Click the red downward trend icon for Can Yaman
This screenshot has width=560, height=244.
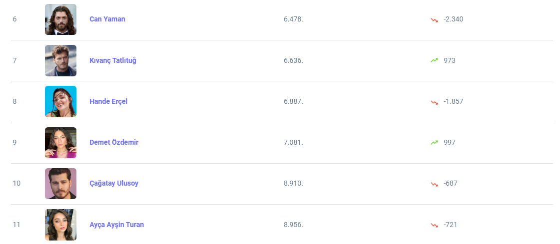point(434,19)
